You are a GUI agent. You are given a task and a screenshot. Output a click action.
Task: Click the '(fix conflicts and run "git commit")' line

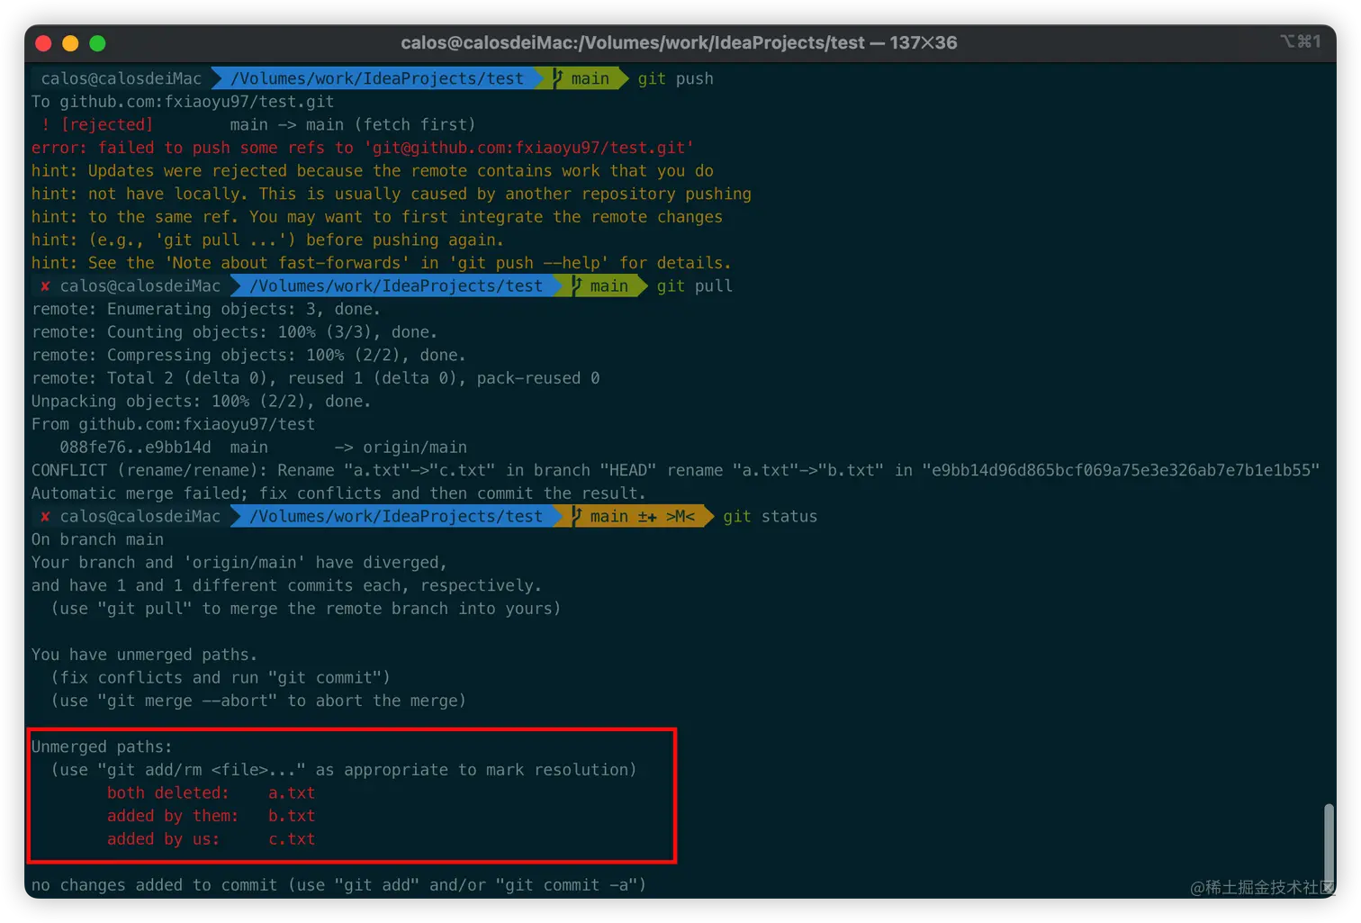tap(221, 677)
